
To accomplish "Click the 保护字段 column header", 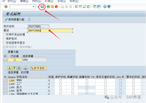I will coord(61,77).
